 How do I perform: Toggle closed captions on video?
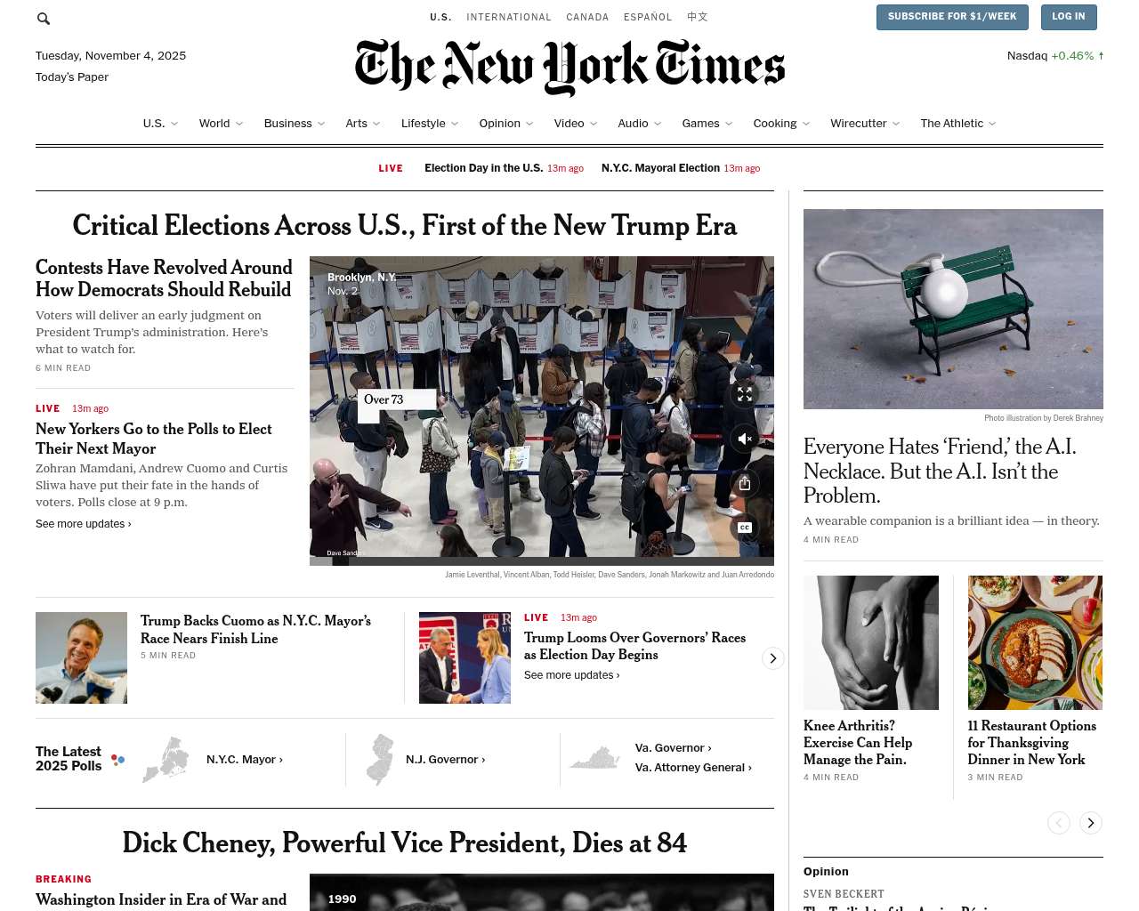[x=745, y=528]
